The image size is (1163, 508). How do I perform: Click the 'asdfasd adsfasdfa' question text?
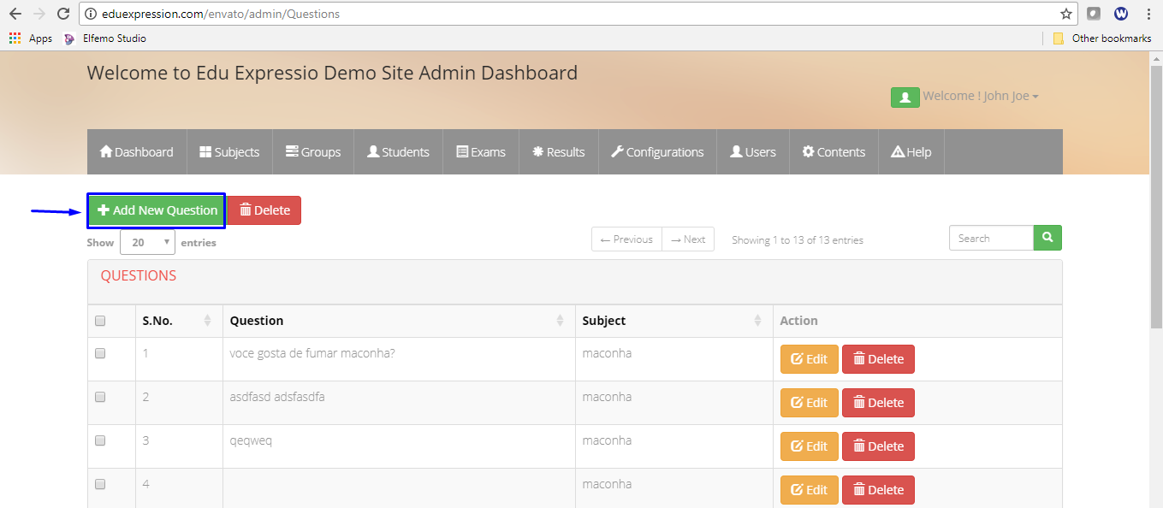click(x=277, y=397)
